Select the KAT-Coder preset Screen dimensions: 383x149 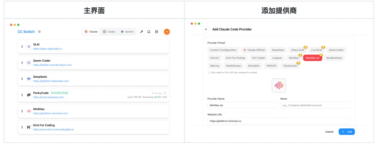[x=259, y=58]
